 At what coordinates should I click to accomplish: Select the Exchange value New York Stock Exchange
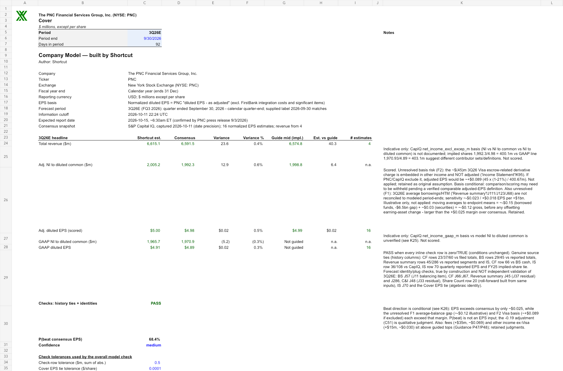pyautogui.click(x=163, y=85)
